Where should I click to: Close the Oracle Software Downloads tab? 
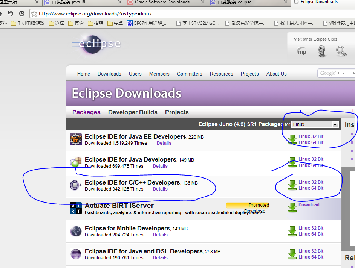point(202,2)
